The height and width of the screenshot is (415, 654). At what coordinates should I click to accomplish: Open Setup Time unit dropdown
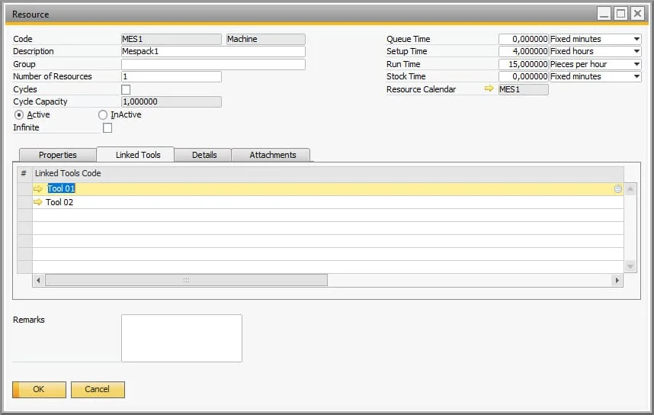point(636,51)
